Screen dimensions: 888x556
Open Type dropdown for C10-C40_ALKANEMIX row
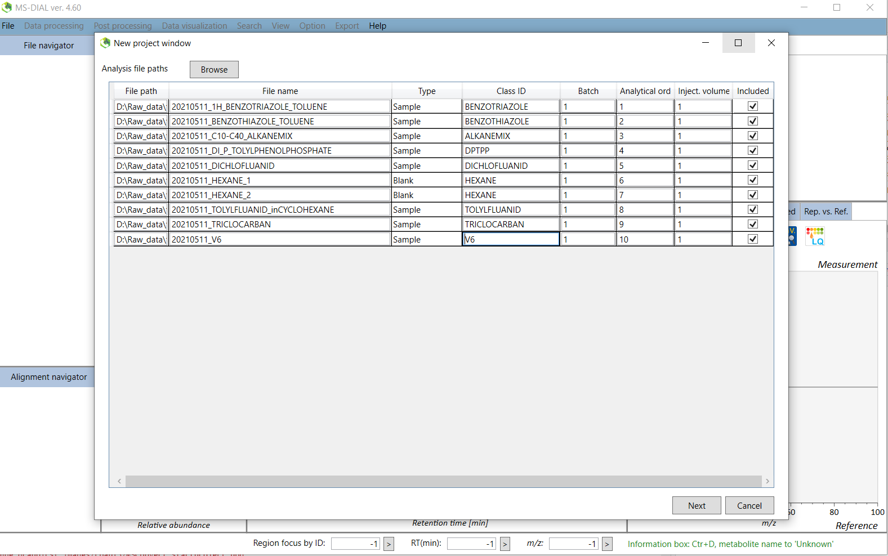click(x=426, y=136)
